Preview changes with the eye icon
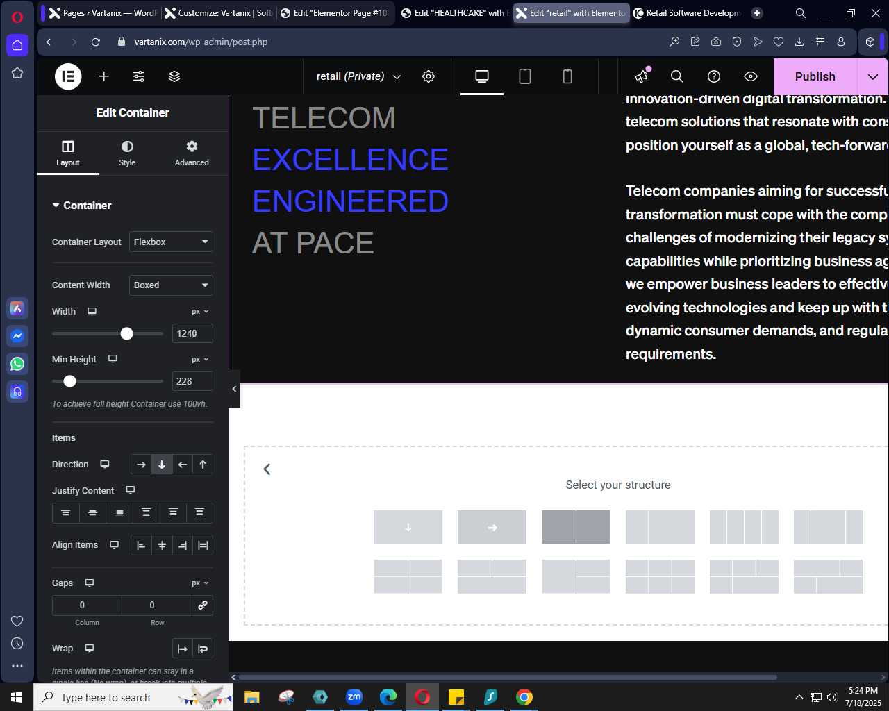This screenshot has height=711, width=889. pos(751,76)
